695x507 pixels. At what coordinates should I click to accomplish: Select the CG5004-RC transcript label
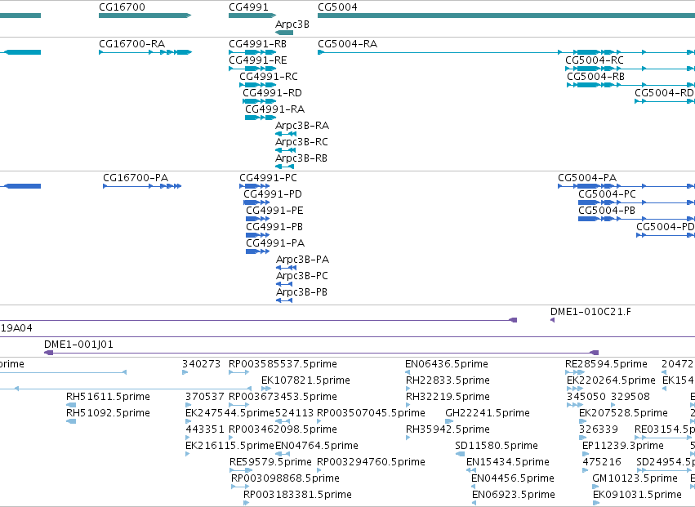click(x=595, y=60)
